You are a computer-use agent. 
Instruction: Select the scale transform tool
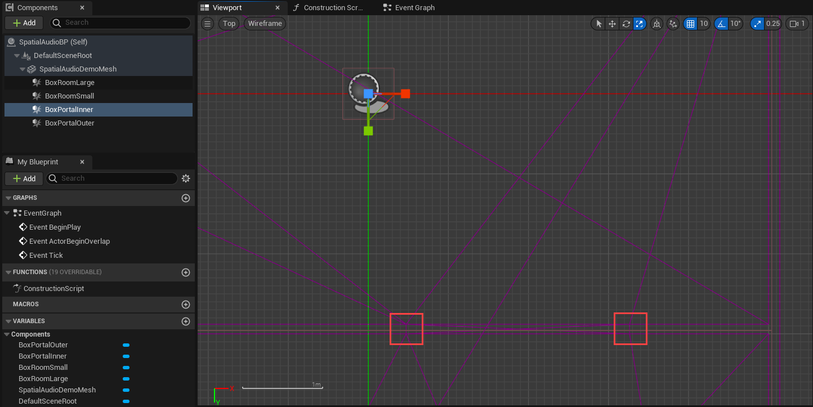(x=640, y=24)
